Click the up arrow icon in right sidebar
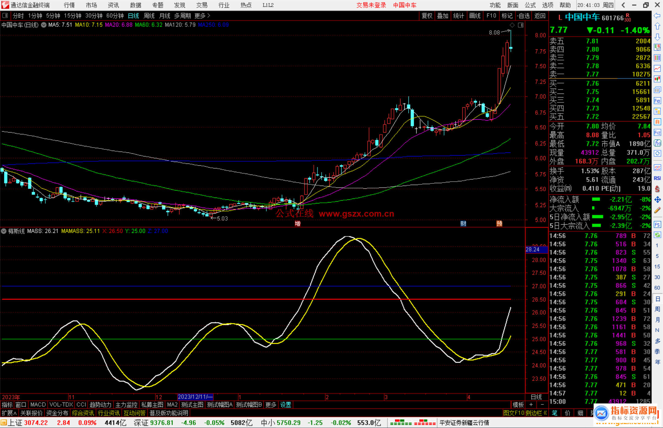The height and width of the screenshot is (428, 663). point(657,26)
